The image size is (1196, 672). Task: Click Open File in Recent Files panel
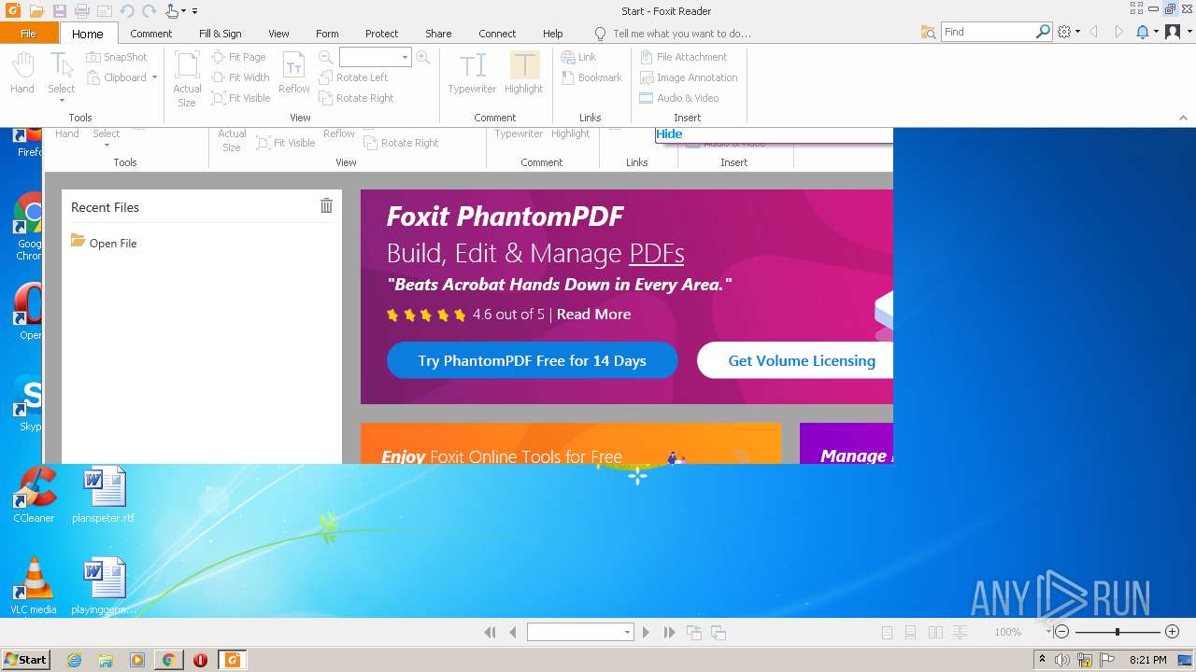[x=104, y=243]
